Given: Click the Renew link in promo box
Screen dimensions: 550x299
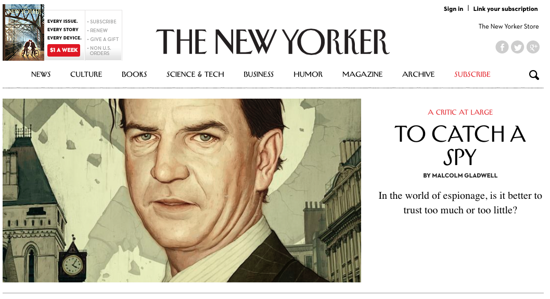Looking at the screenshot, I should coord(98,31).
